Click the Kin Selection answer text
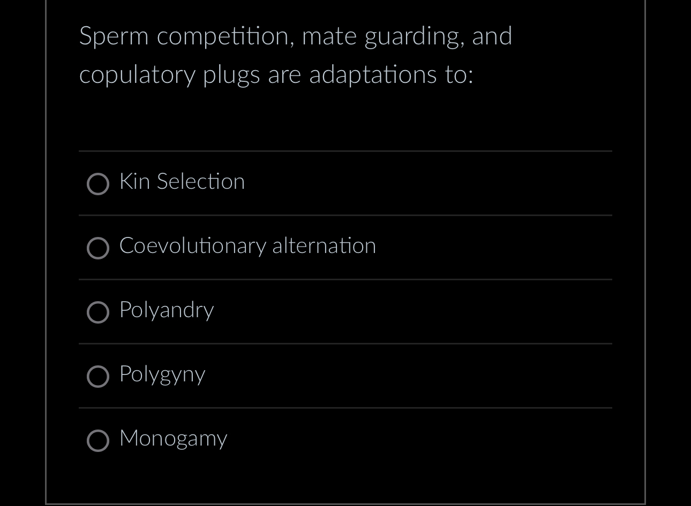Screen dimensions: 691x506 tap(182, 182)
